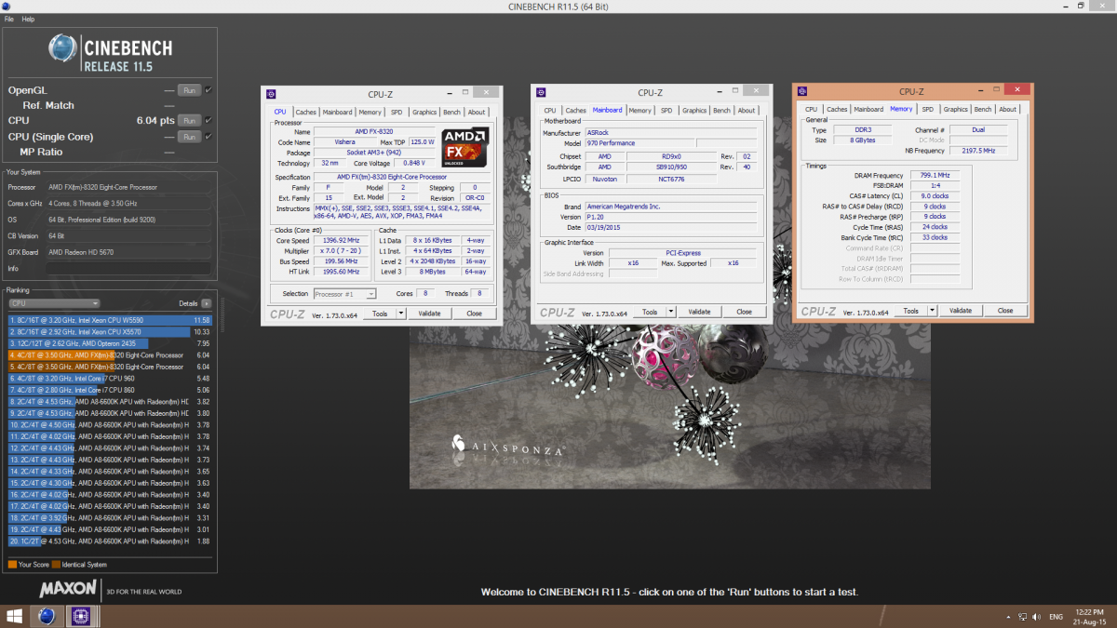Run the CPU benchmark
The width and height of the screenshot is (1117, 628).
[189, 120]
